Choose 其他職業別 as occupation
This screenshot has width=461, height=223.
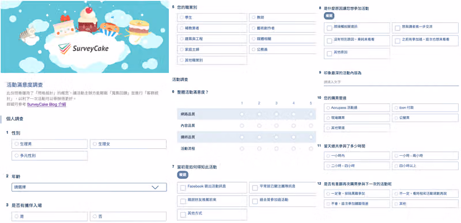click(212, 60)
